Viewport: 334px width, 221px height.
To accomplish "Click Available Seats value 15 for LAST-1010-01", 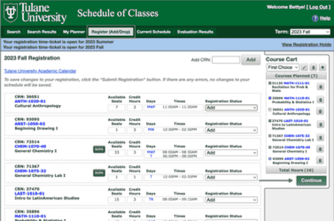I will pos(116,200).
